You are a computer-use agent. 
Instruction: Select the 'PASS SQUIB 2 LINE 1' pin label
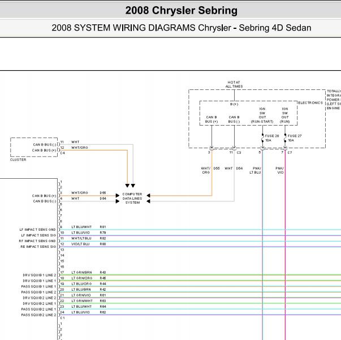(x=38, y=309)
